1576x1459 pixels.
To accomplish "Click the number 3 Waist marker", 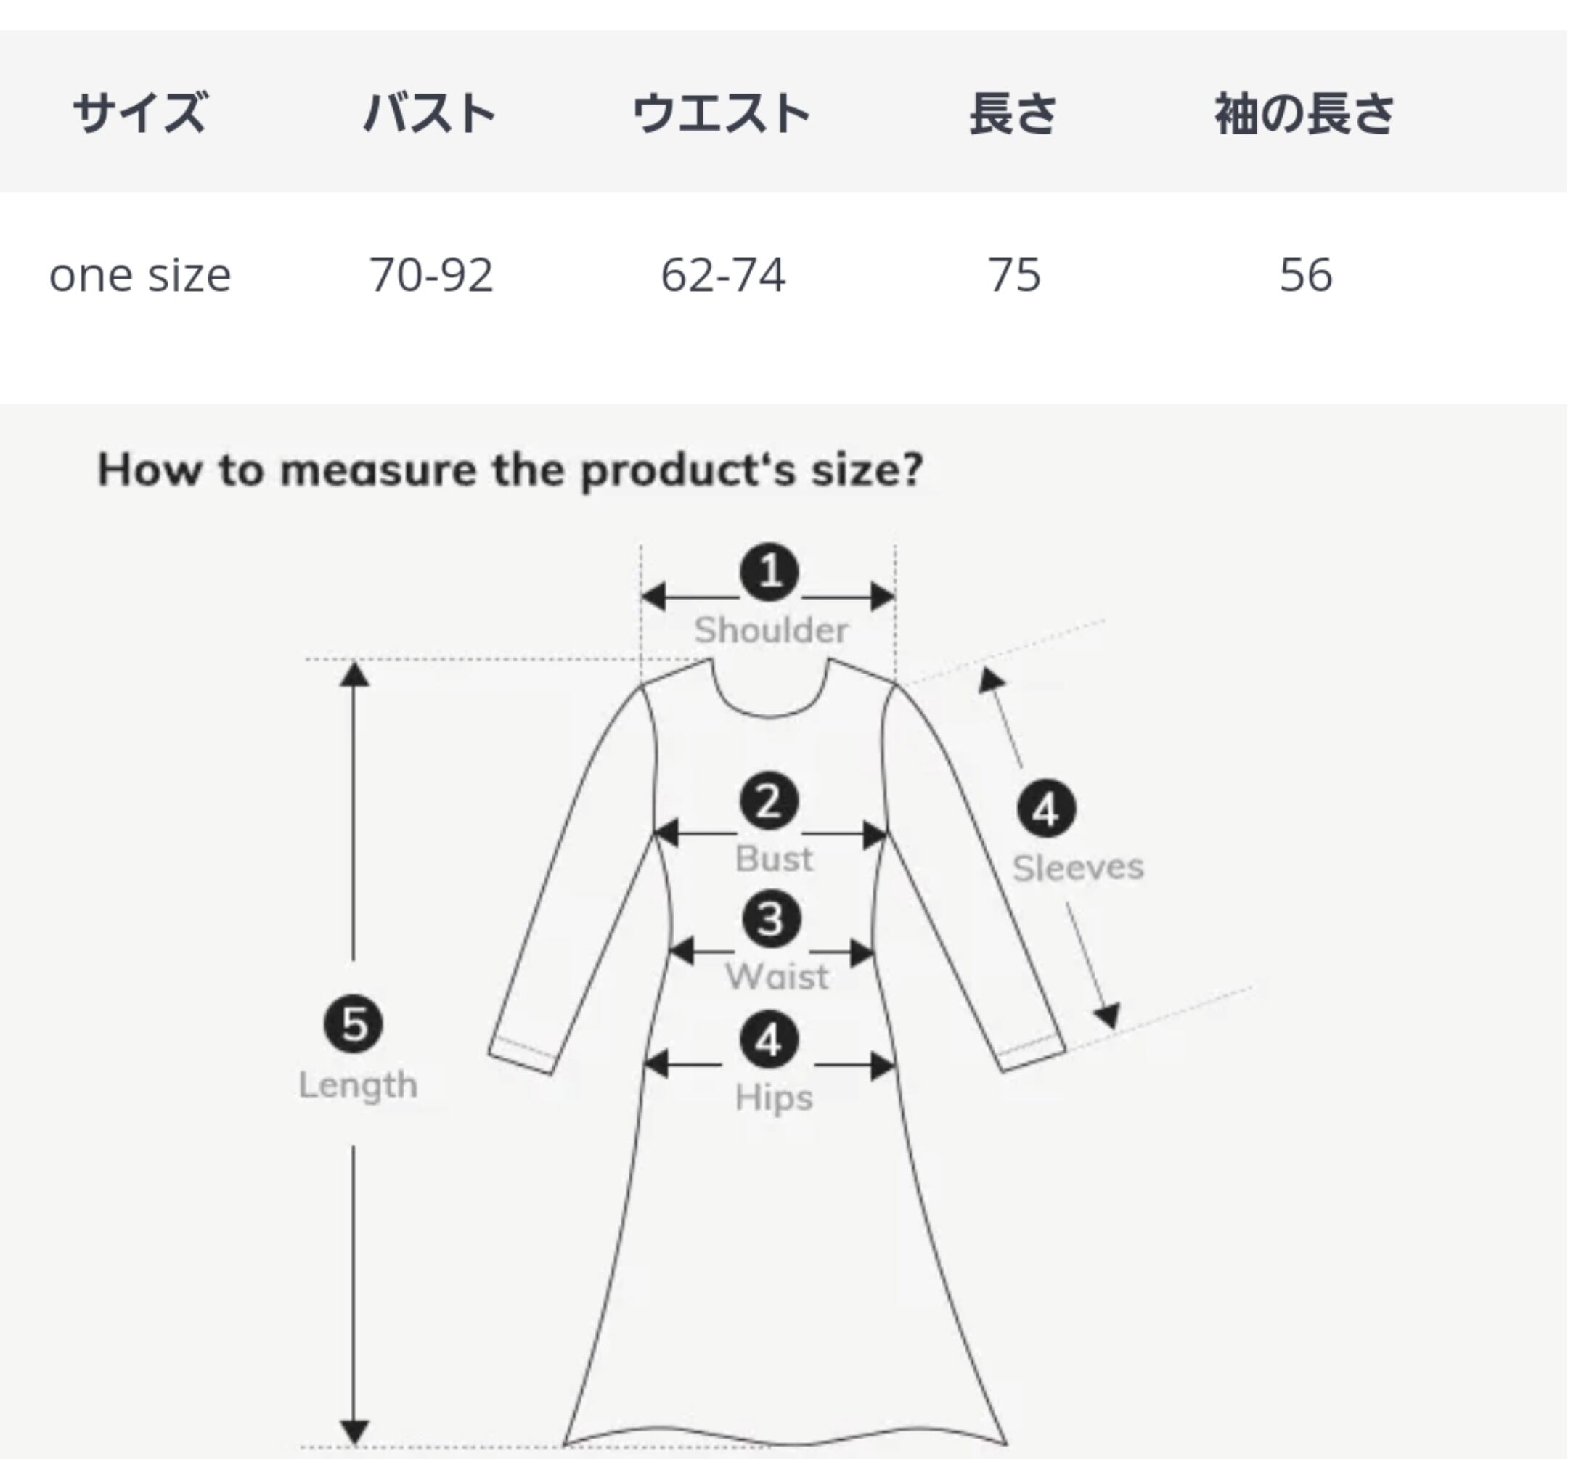I will 771,920.
